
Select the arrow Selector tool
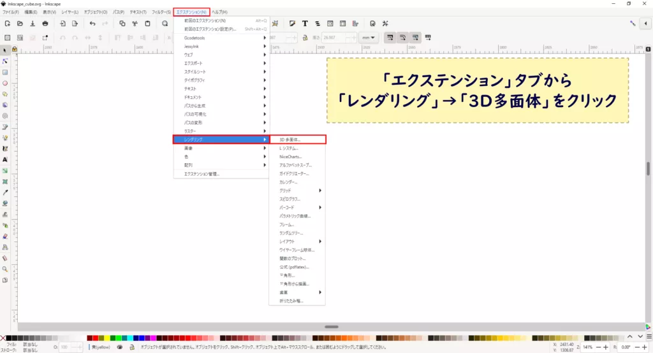[5, 50]
